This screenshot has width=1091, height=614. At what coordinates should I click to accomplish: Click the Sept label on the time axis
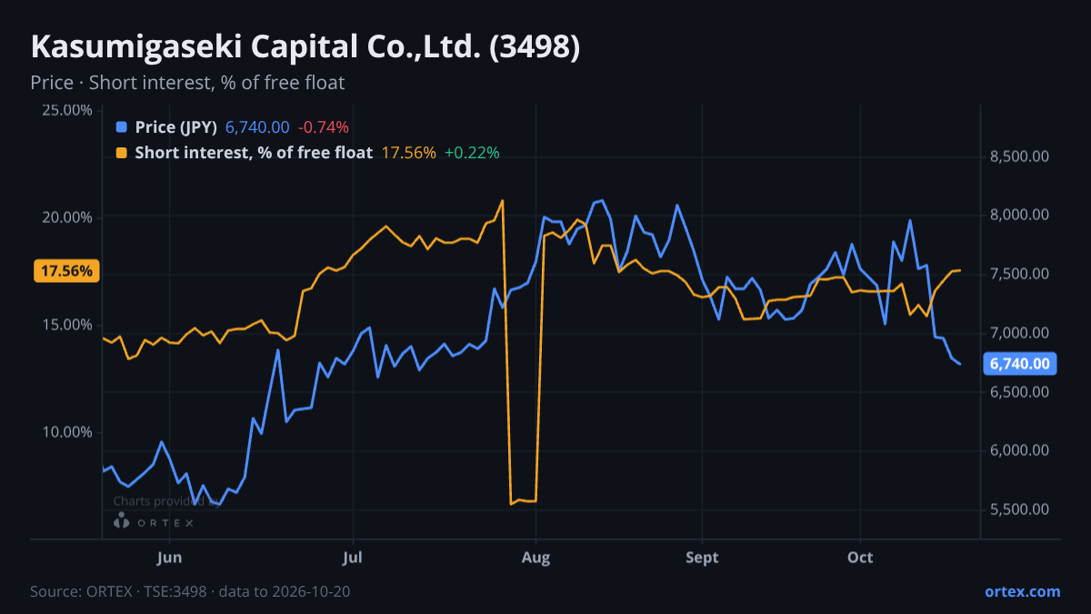tap(702, 557)
